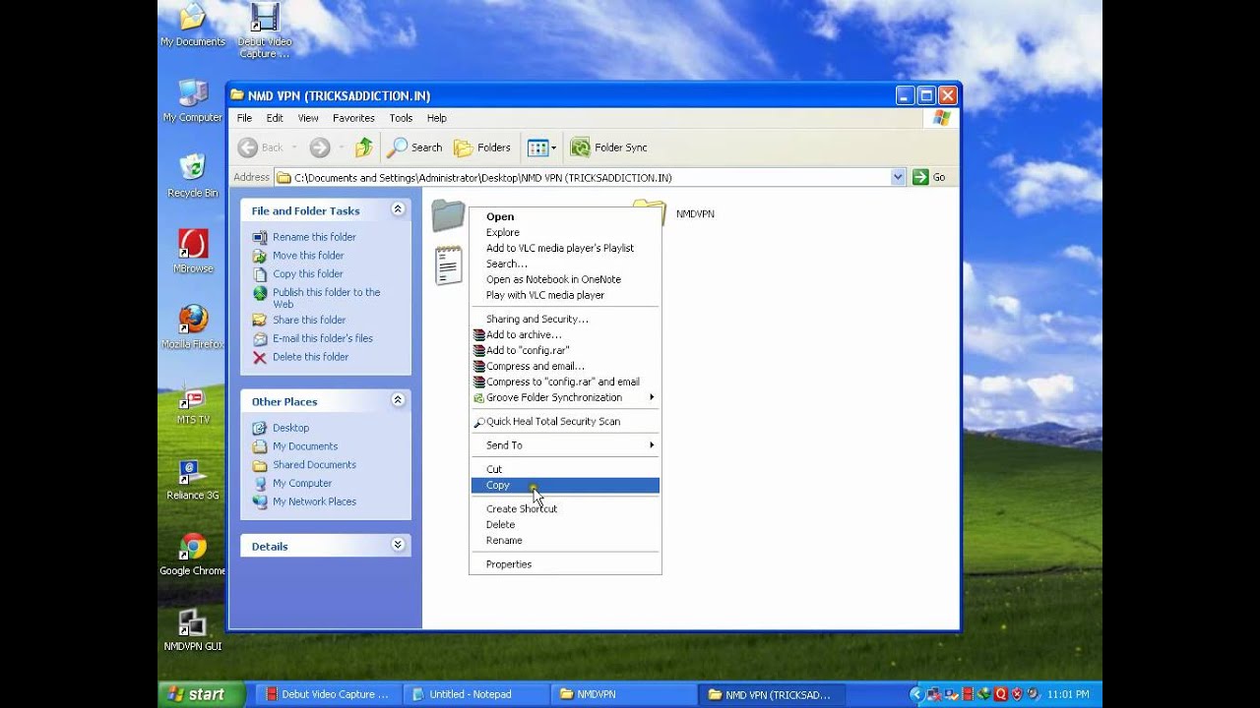Image resolution: width=1260 pixels, height=708 pixels.
Task: Select Reliance 3G desktop shortcut
Action: [193, 479]
